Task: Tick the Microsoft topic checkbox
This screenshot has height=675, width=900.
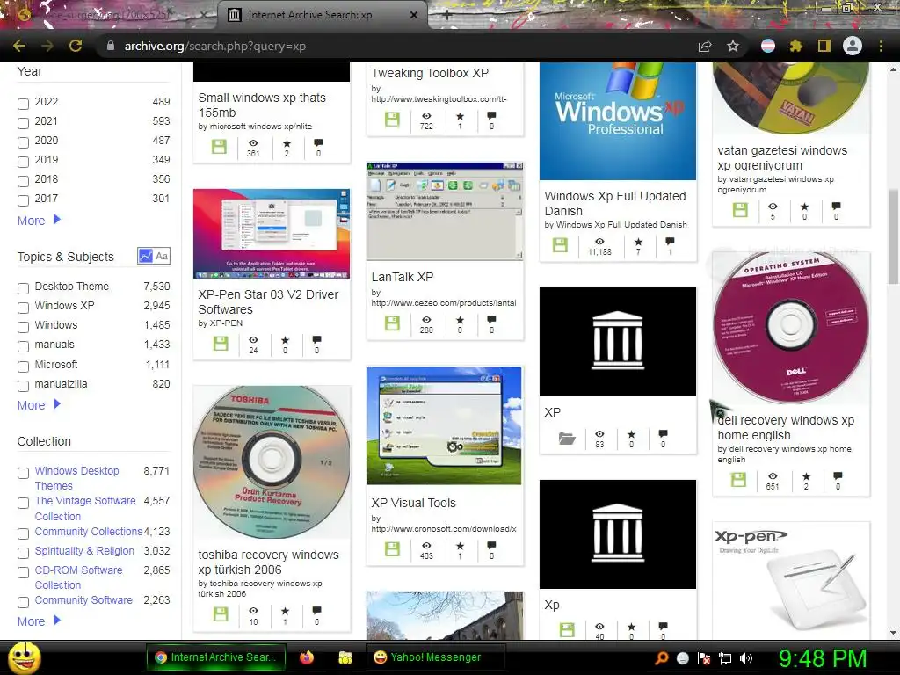Action: point(23,367)
